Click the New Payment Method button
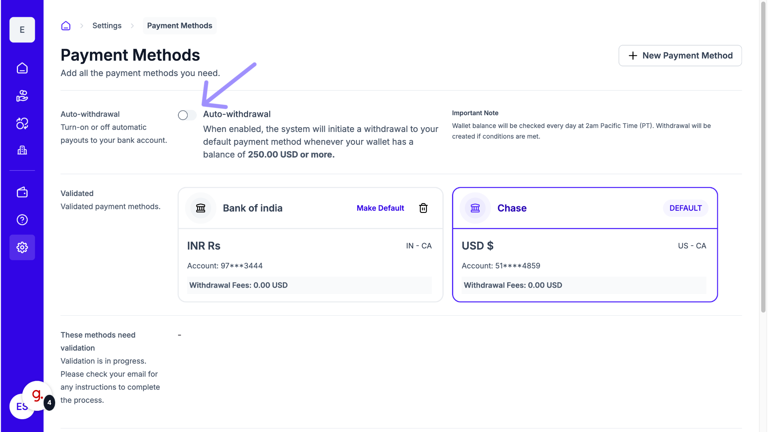Viewport: 768px width, 432px height. 680,56
